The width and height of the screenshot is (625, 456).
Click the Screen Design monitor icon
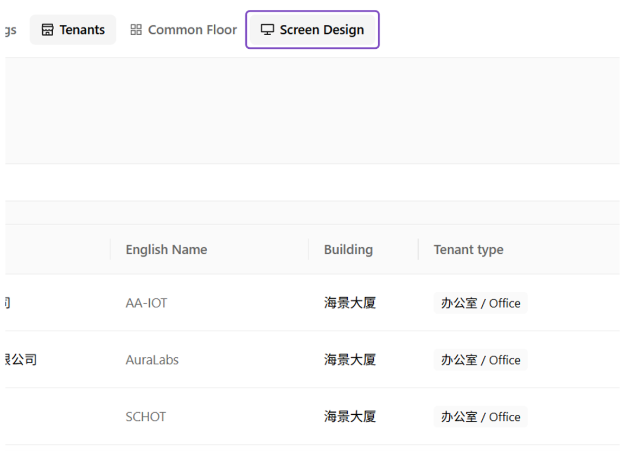click(x=267, y=30)
